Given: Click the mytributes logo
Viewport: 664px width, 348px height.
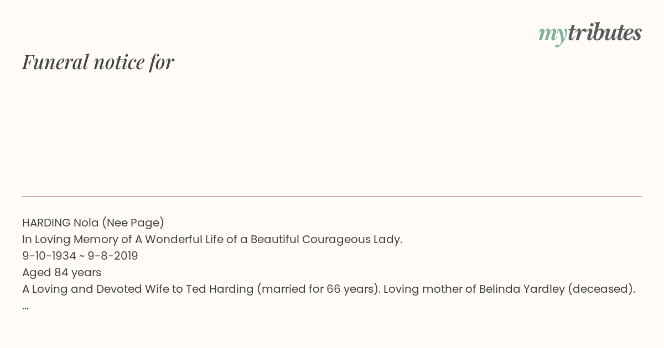Looking at the screenshot, I should coord(590,34).
